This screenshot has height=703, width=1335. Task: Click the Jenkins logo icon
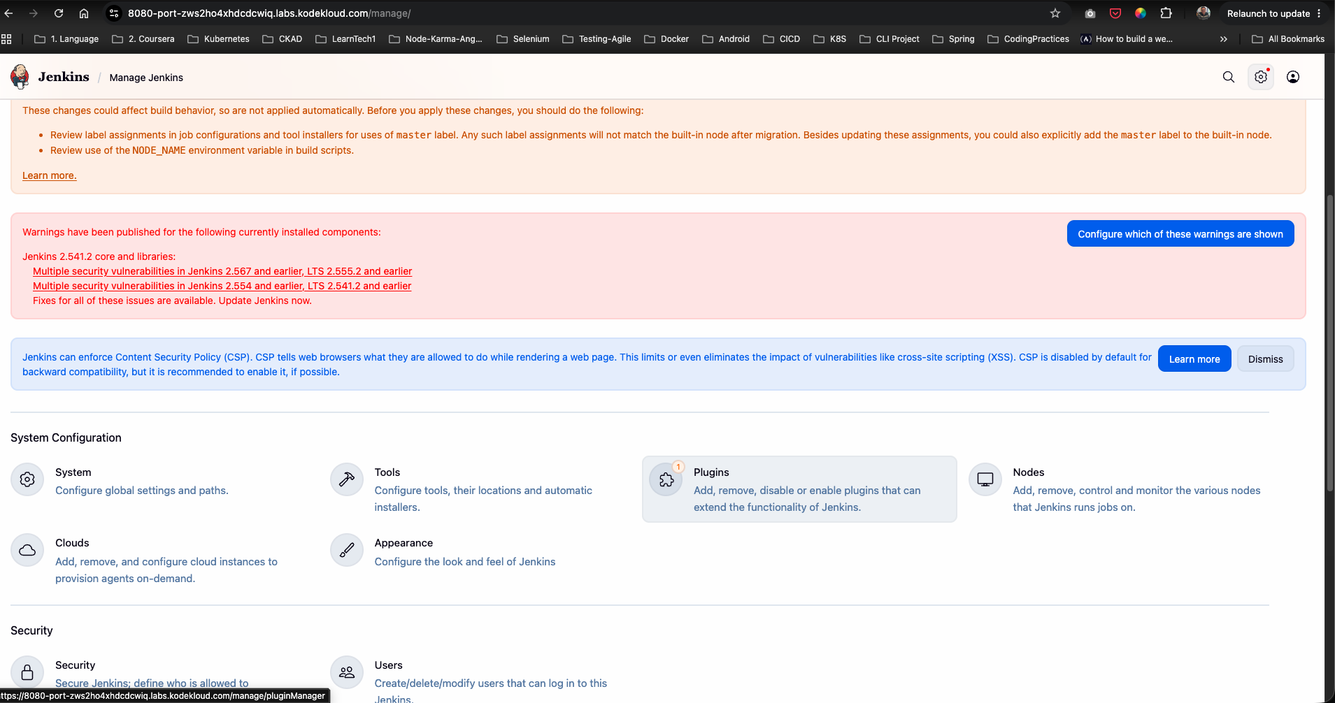pyautogui.click(x=20, y=77)
